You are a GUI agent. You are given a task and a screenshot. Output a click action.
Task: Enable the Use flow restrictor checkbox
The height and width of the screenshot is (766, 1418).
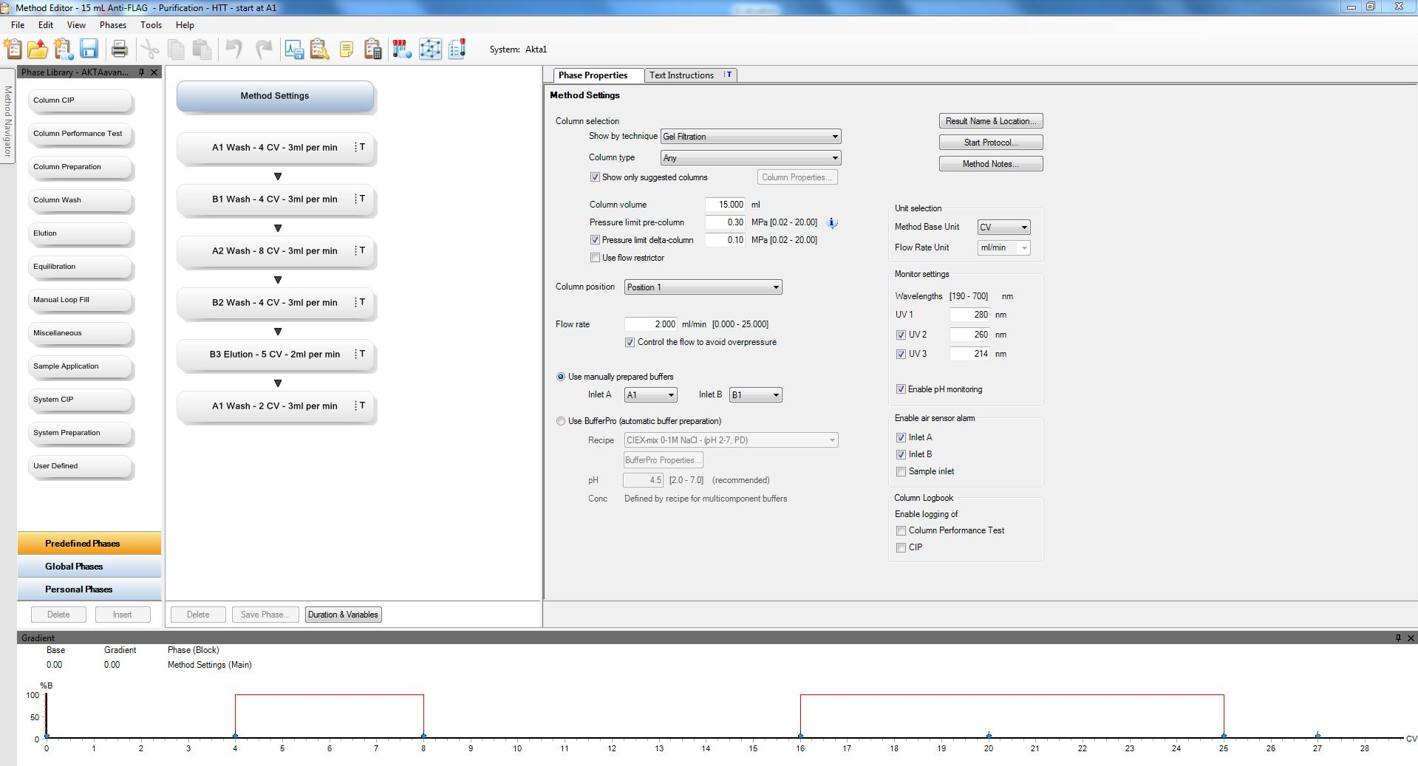(x=595, y=258)
